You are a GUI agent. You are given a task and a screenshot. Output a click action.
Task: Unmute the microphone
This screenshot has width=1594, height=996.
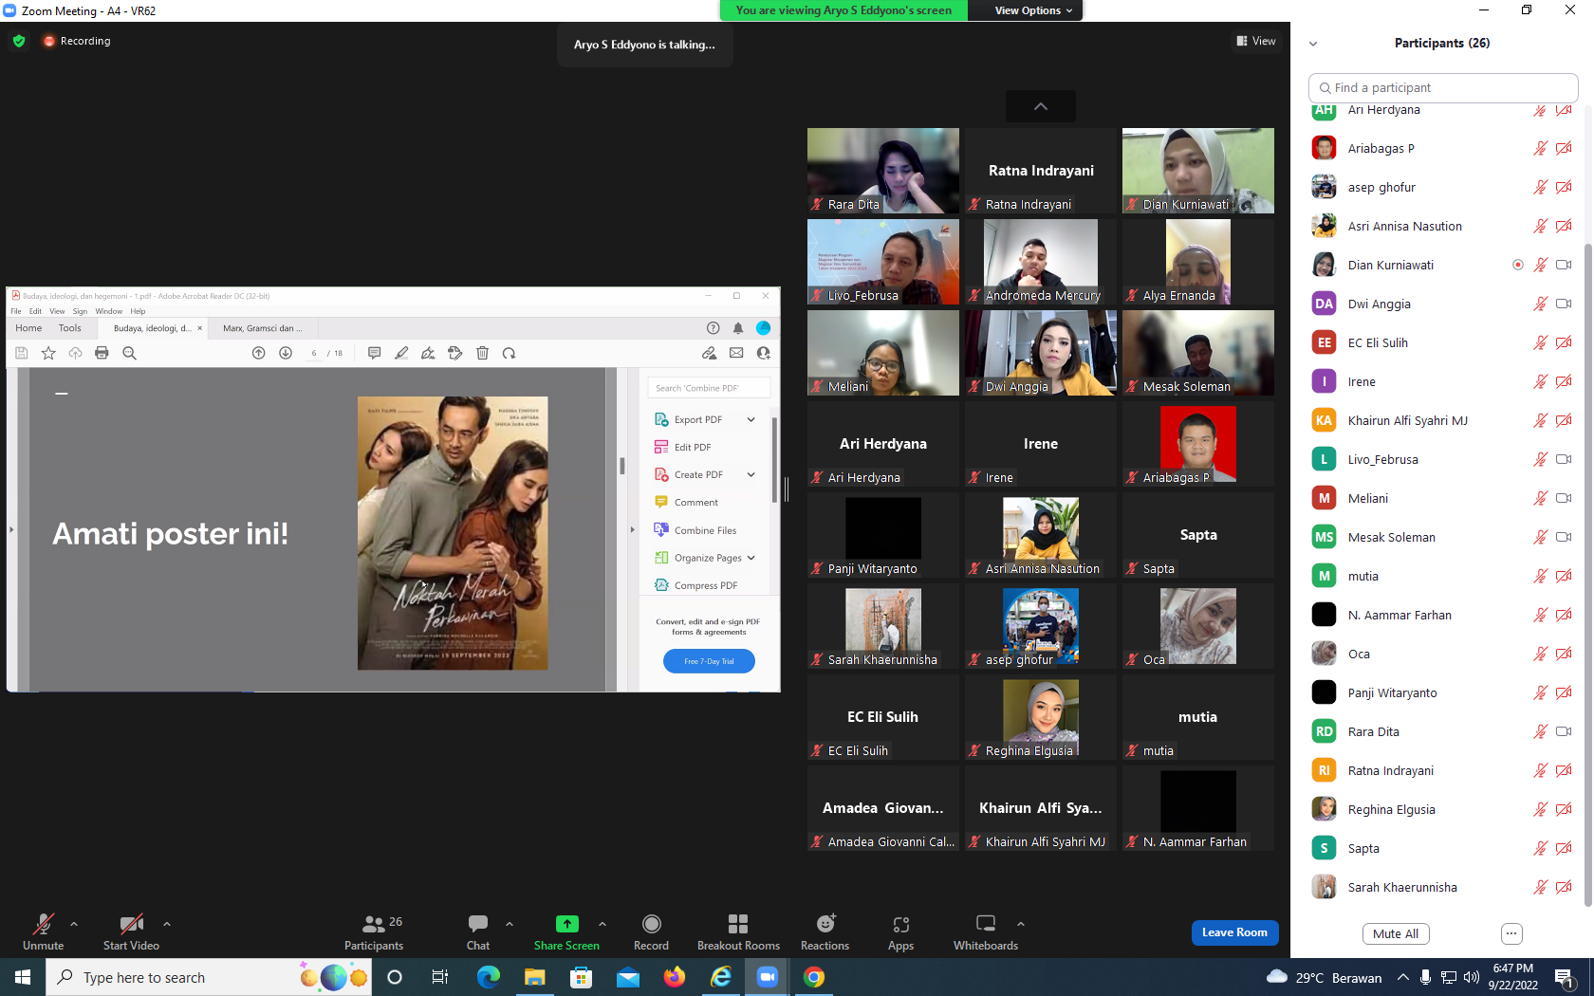(x=44, y=931)
